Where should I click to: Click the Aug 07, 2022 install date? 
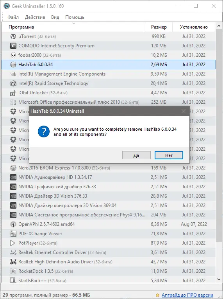(x=194, y=224)
